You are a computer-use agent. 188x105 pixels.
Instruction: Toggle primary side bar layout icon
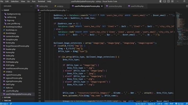tap(161, 1)
